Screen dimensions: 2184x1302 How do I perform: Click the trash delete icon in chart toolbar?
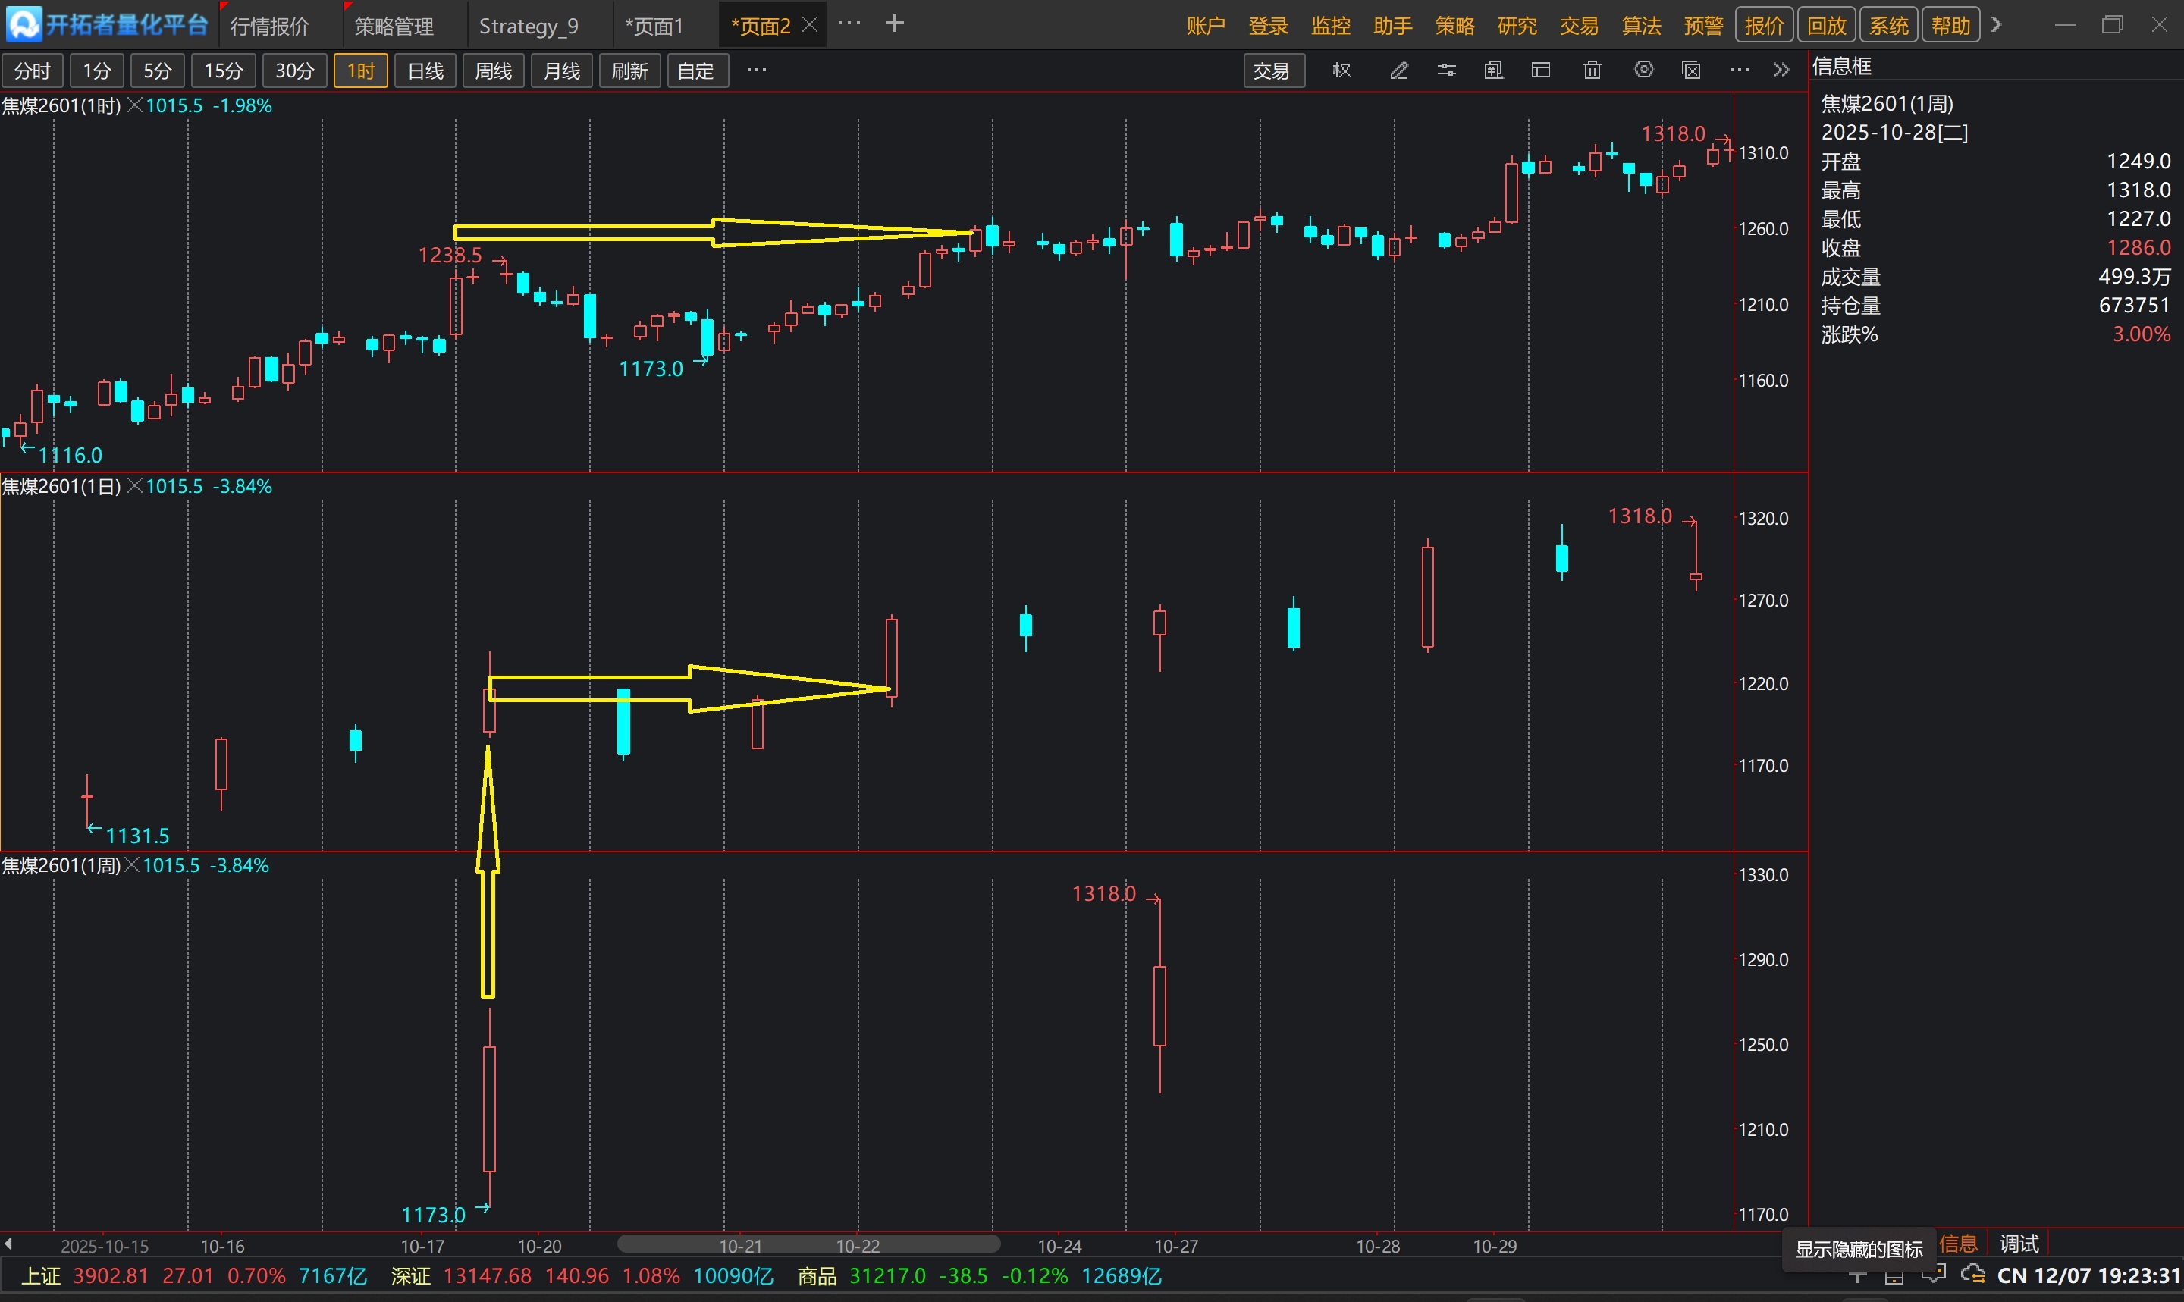pyautogui.click(x=1592, y=71)
